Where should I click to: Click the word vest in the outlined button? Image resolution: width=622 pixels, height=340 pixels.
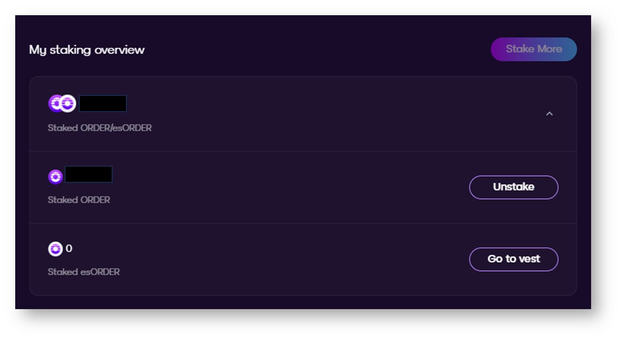coord(529,259)
